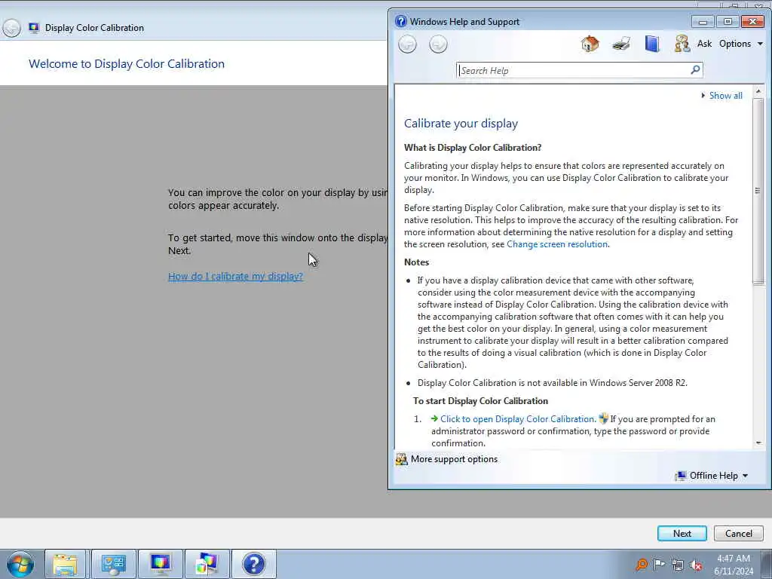This screenshot has width=772, height=579.
Task: Click the taskbar clock showing 4:47 AM
Action: click(x=734, y=565)
